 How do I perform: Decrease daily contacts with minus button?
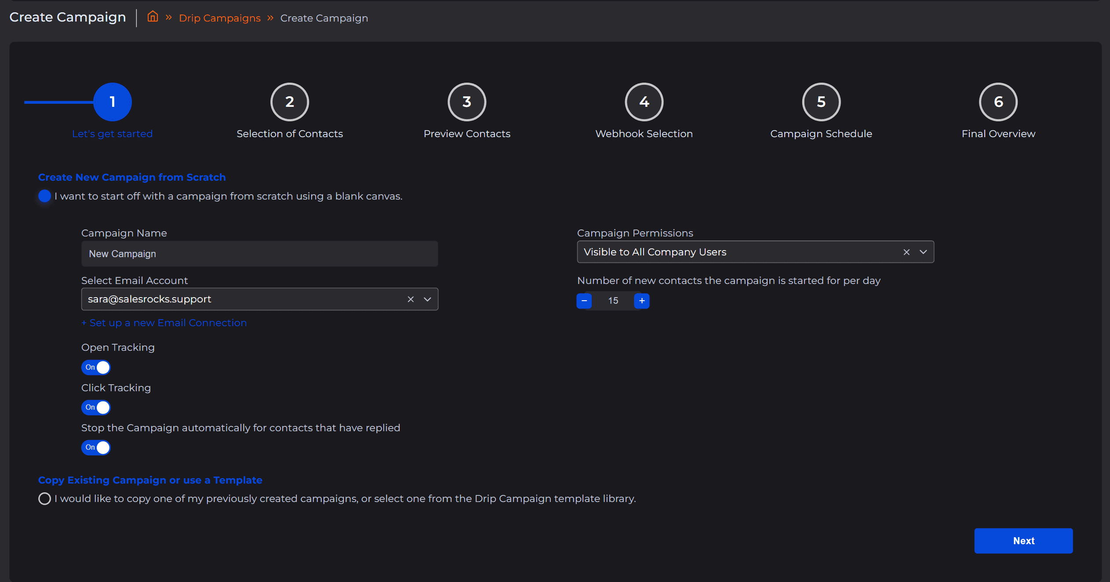pos(584,301)
